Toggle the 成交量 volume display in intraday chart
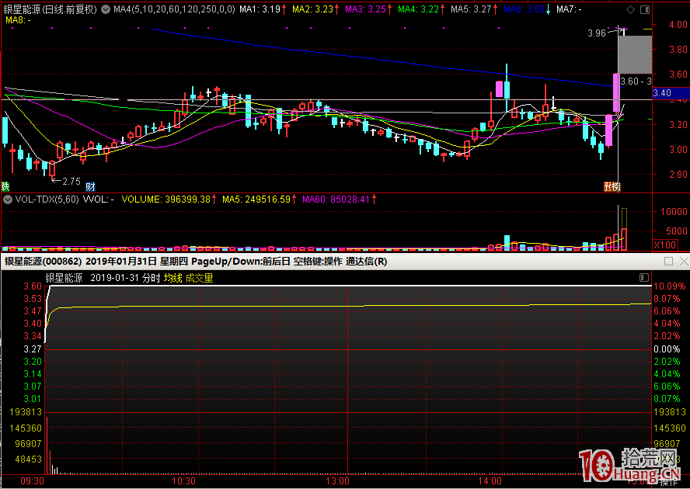 [x=198, y=278]
